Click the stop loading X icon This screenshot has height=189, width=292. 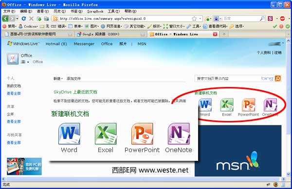[x=31, y=18]
